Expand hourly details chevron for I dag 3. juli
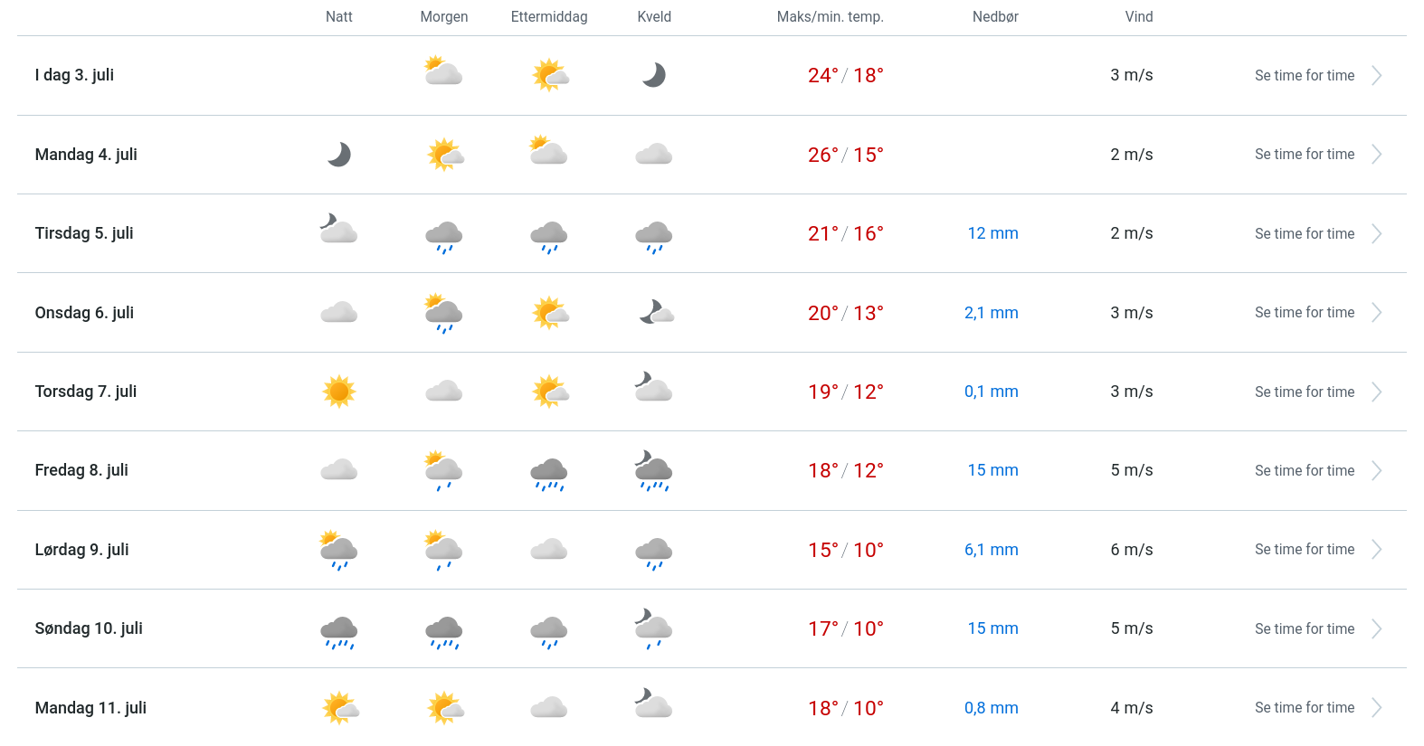The width and height of the screenshot is (1424, 746). click(1376, 76)
